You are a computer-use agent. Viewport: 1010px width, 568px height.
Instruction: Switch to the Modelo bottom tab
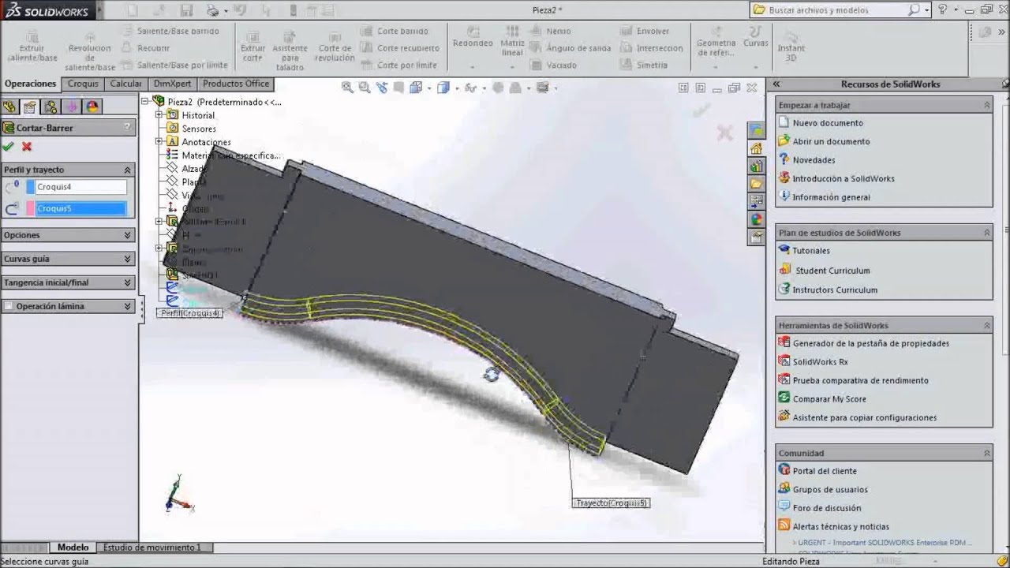[73, 547]
